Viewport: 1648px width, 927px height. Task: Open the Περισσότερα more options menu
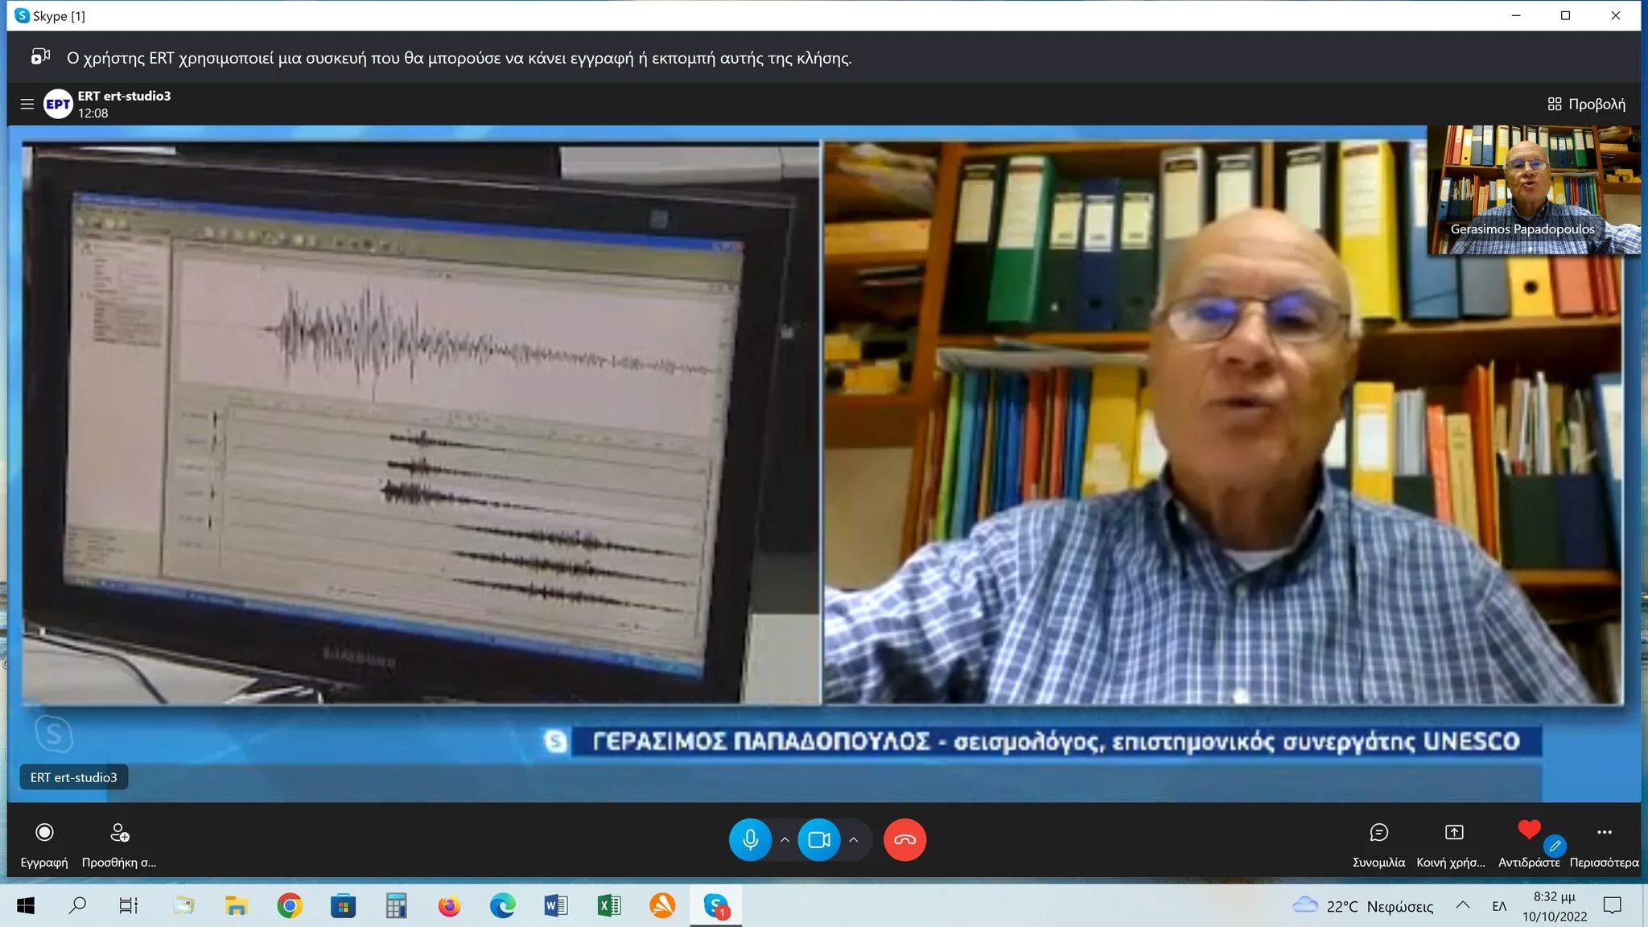pyautogui.click(x=1604, y=833)
